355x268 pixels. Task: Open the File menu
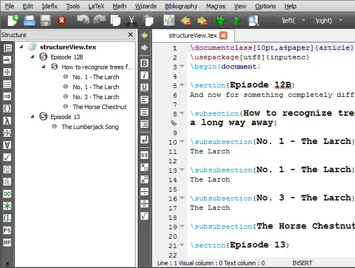[x=9, y=6]
